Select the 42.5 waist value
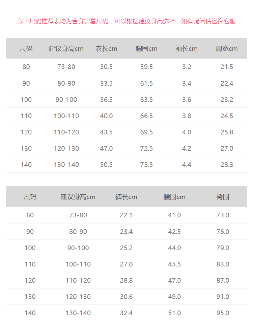 (x=174, y=232)
